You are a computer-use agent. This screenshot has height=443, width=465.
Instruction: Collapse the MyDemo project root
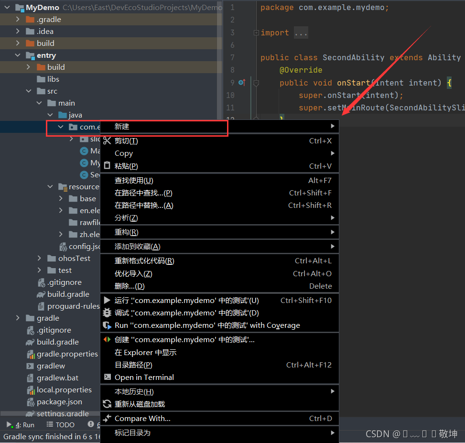[x=8, y=8]
